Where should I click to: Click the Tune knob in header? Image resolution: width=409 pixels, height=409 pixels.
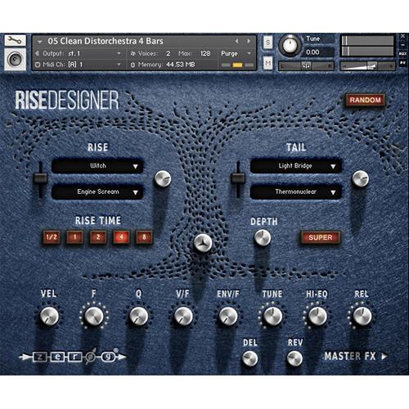pos(290,45)
